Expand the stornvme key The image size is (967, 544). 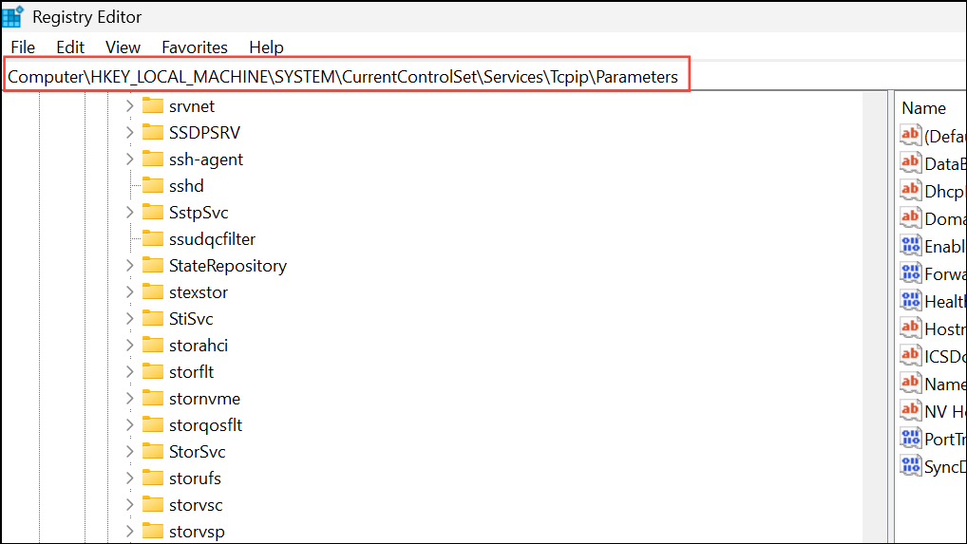pos(129,399)
